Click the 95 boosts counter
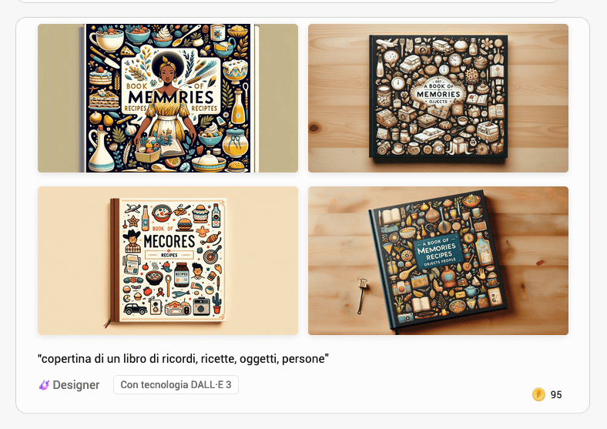 556,394
